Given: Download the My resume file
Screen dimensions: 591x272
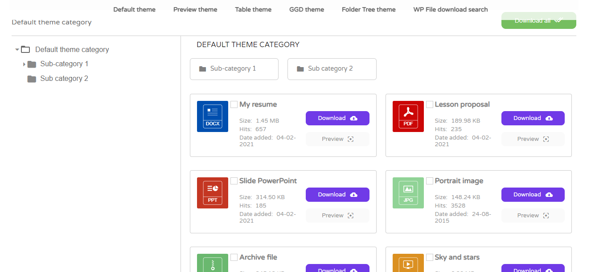Looking at the screenshot, I should tap(337, 118).
